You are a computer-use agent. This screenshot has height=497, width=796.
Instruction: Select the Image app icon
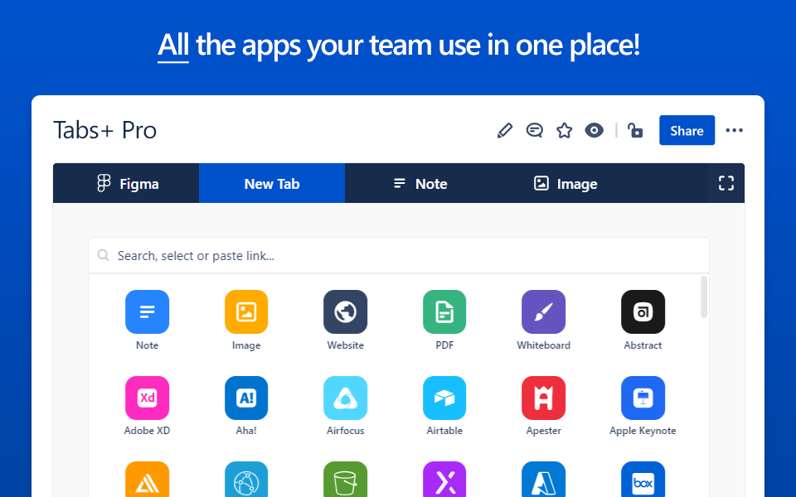coord(246,311)
